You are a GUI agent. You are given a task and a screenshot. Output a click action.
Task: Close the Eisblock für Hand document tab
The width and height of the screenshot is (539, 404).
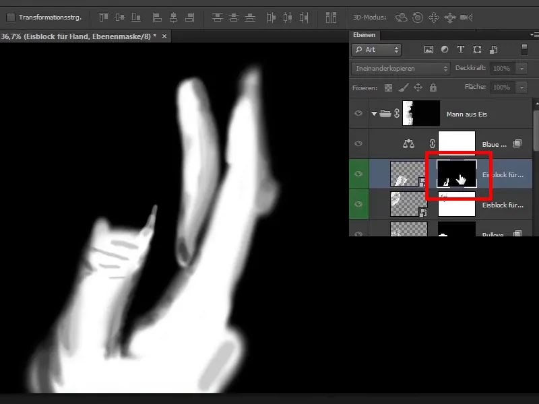[x=164, y=36]
